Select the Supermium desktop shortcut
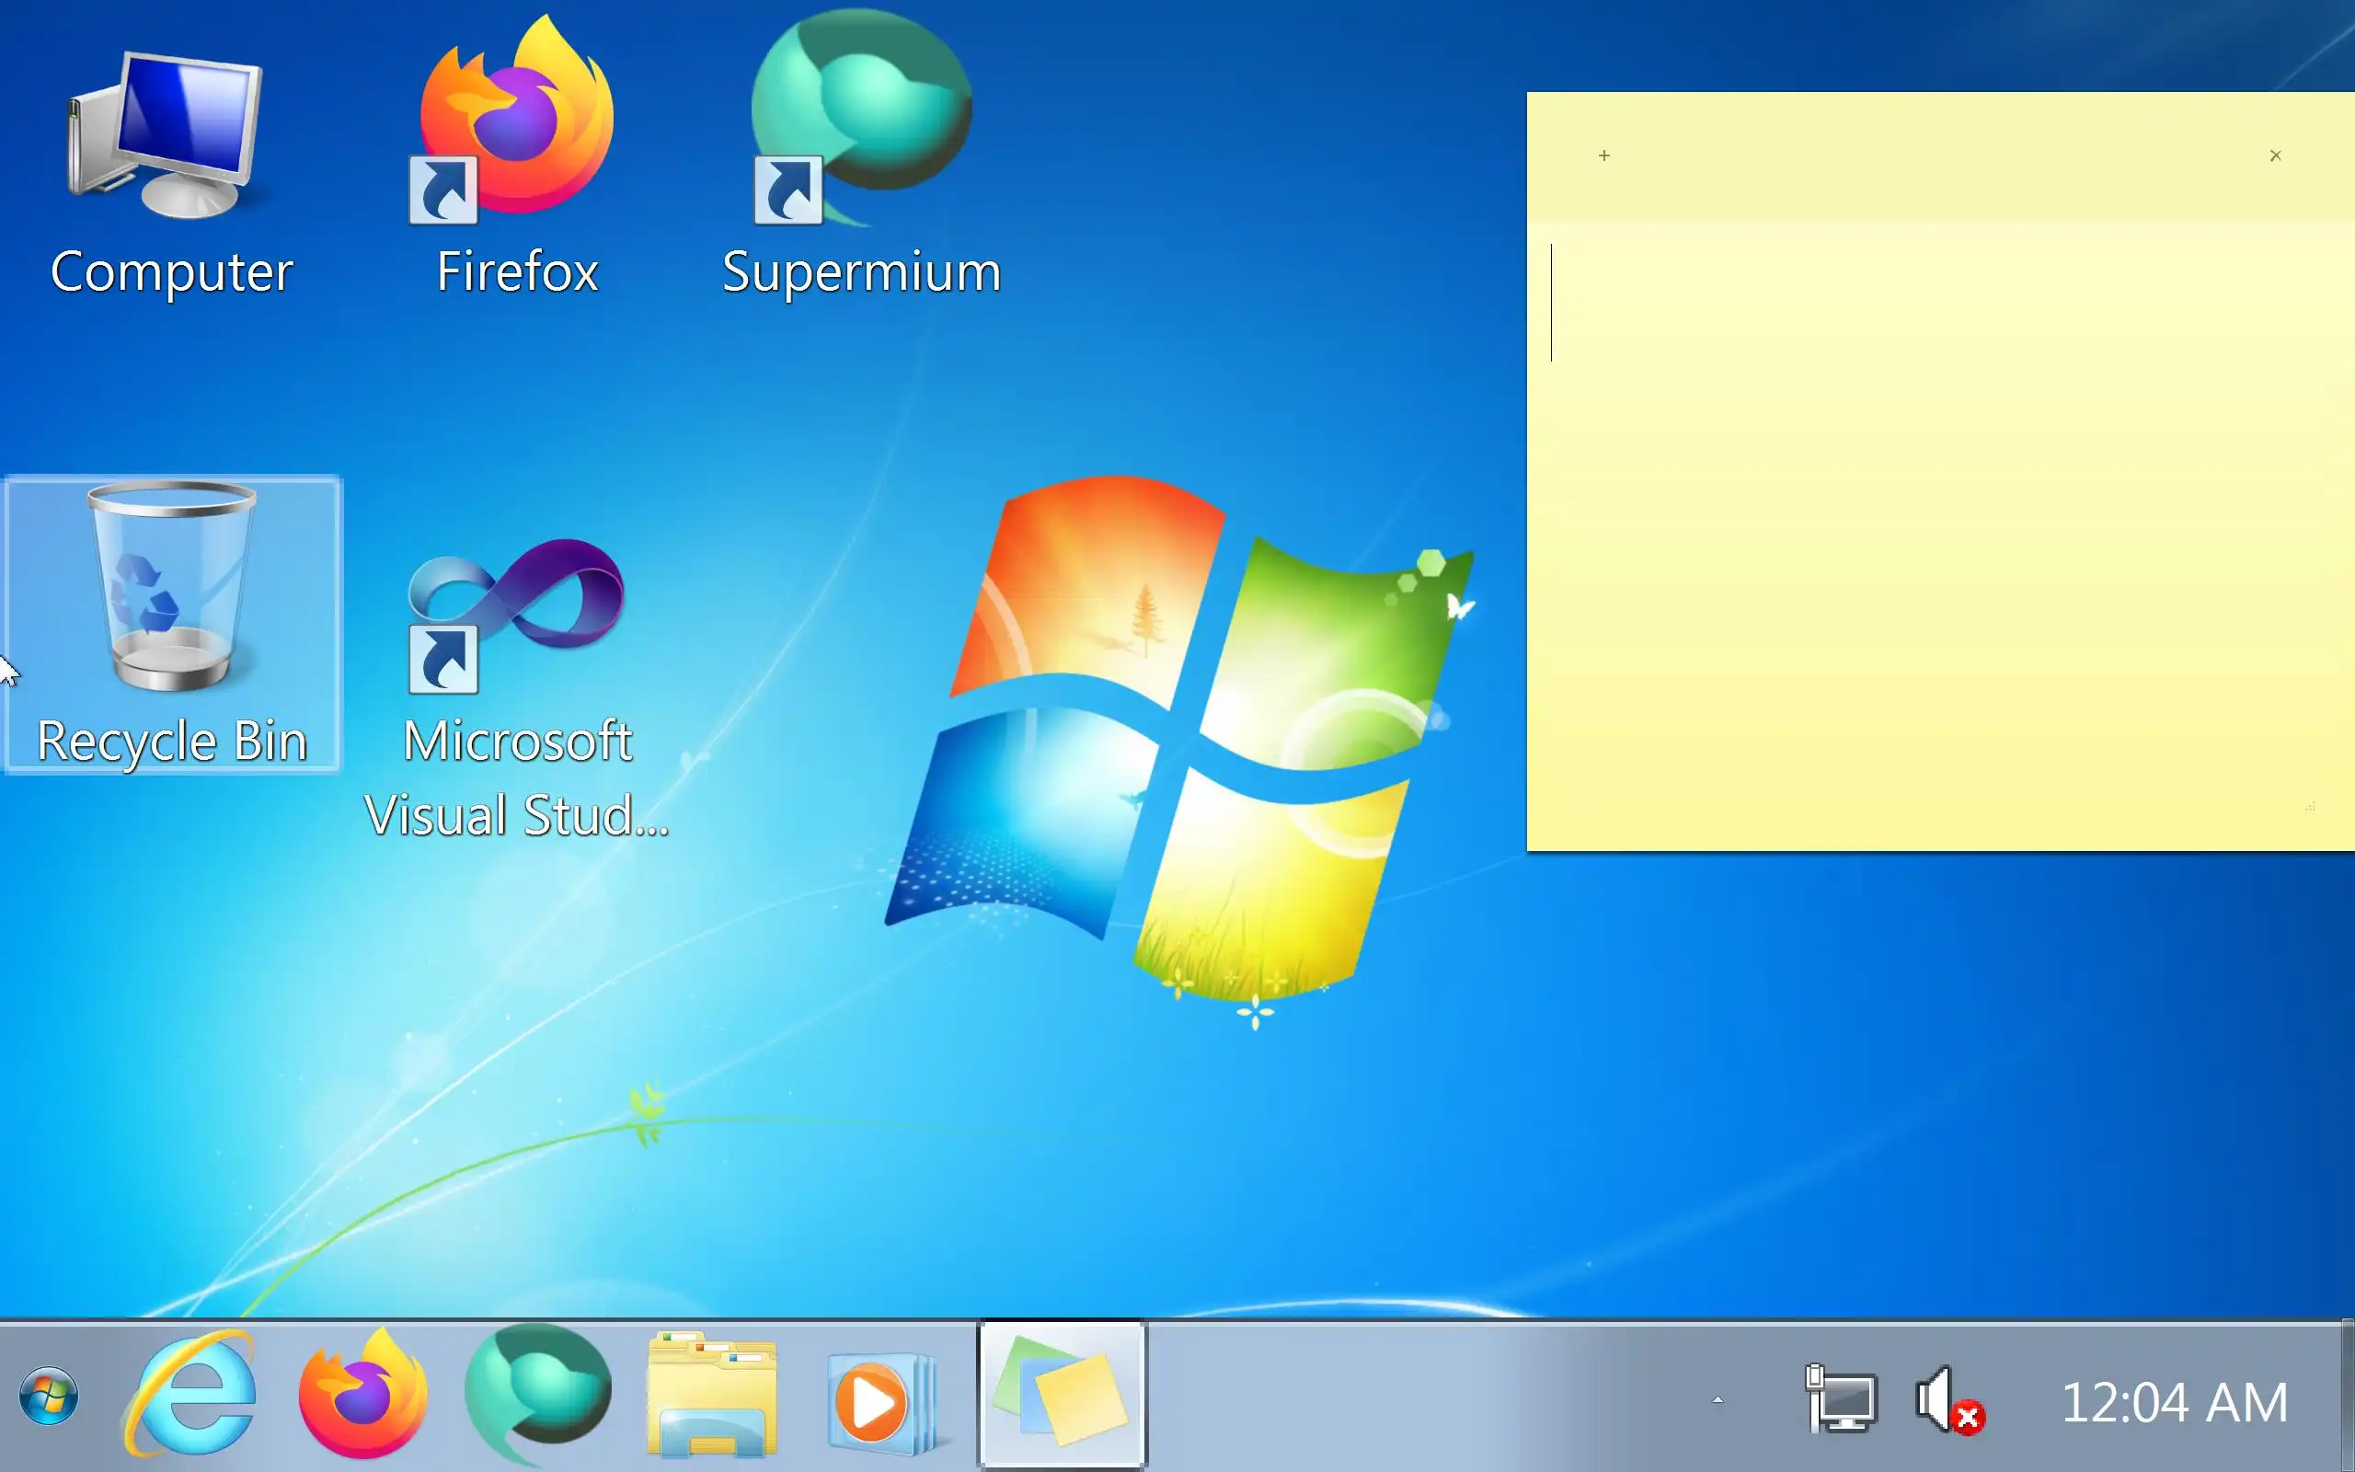 [x=861, y=155]
